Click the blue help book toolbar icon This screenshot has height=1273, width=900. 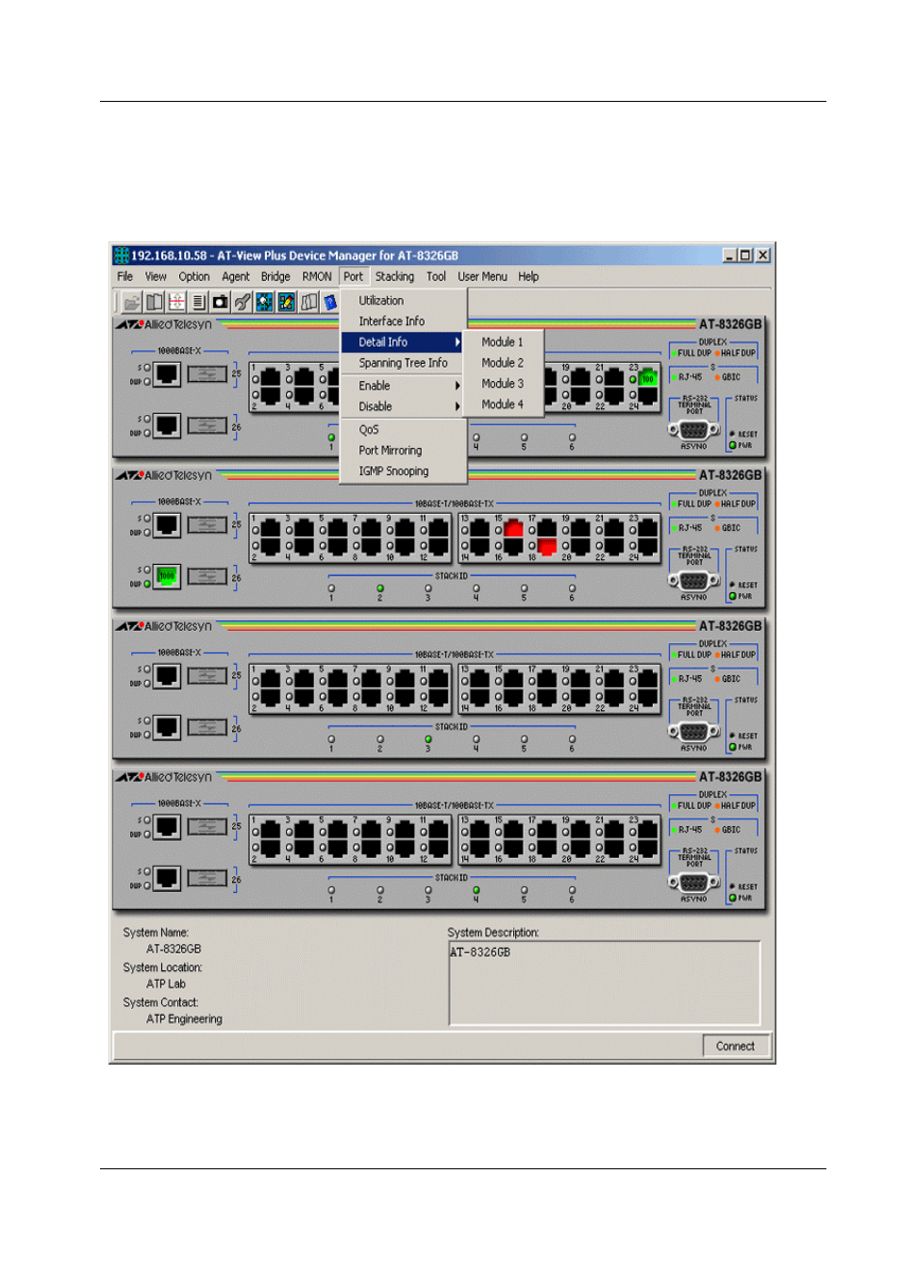pos(329,302)
